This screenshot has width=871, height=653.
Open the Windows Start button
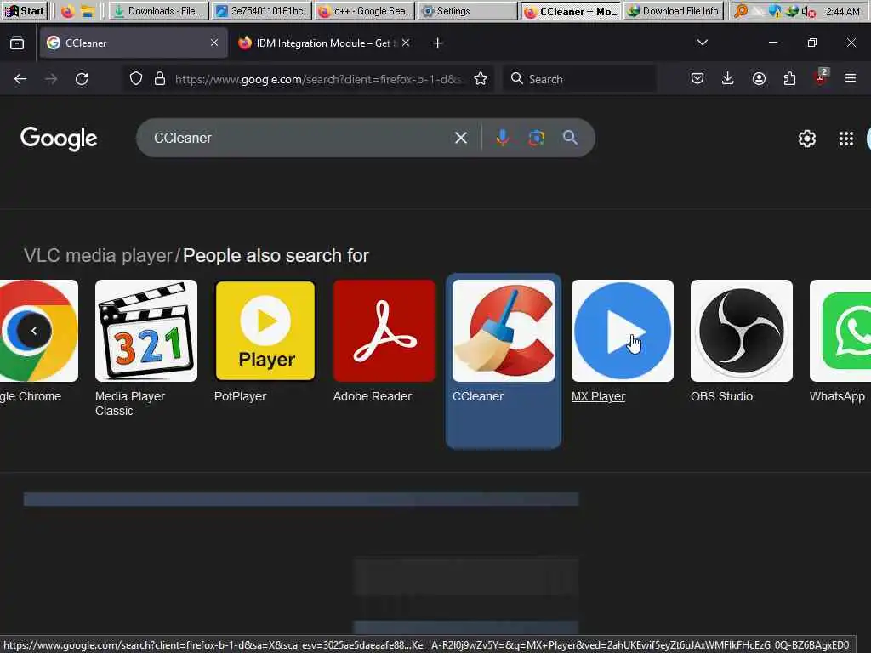pos(23,10)
